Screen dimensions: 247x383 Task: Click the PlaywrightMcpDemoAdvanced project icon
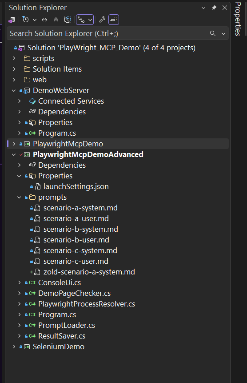click(27, 155)
